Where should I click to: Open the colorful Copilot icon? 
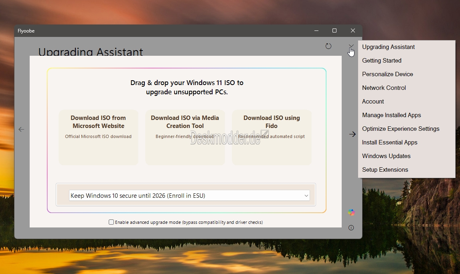click(351, 212)
